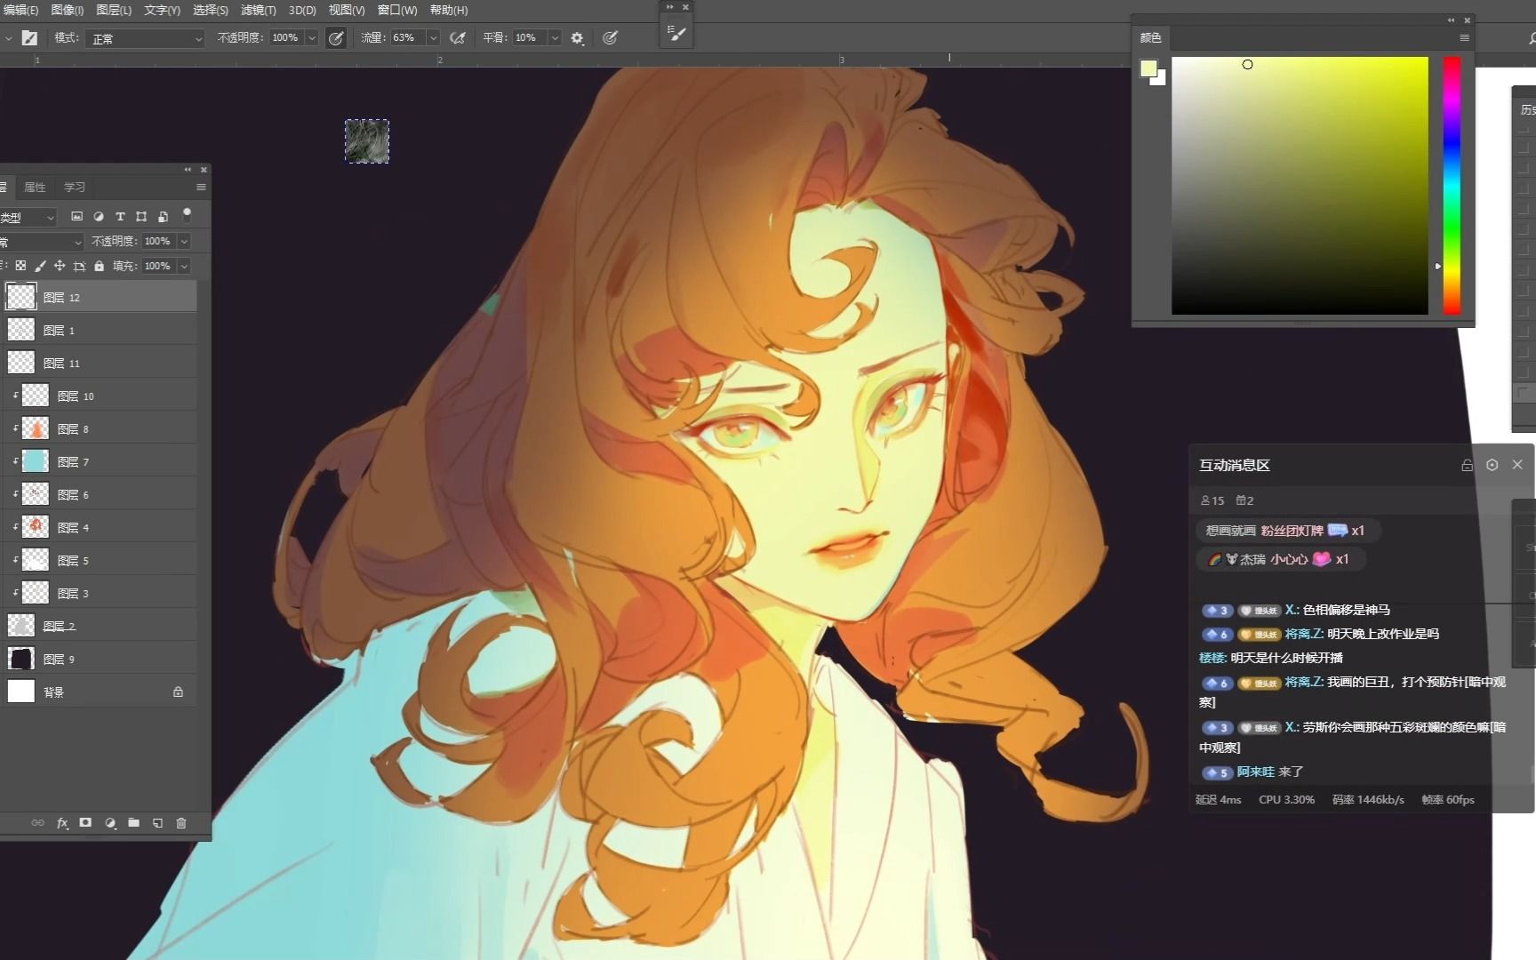Expand tool preset chevron at options bar start
This screenshot has height=960, width=1536.
coord(8,38)
